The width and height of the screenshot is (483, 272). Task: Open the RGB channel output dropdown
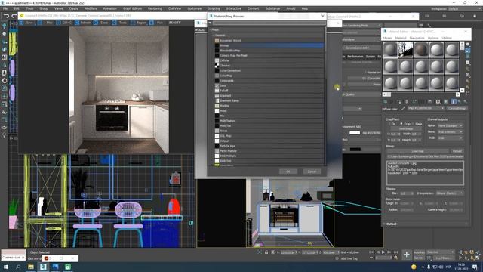pos(450,138)
